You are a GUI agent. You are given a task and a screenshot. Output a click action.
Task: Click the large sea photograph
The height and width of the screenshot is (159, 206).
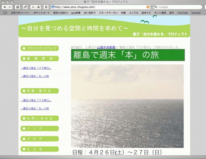(x=127, y=106)
